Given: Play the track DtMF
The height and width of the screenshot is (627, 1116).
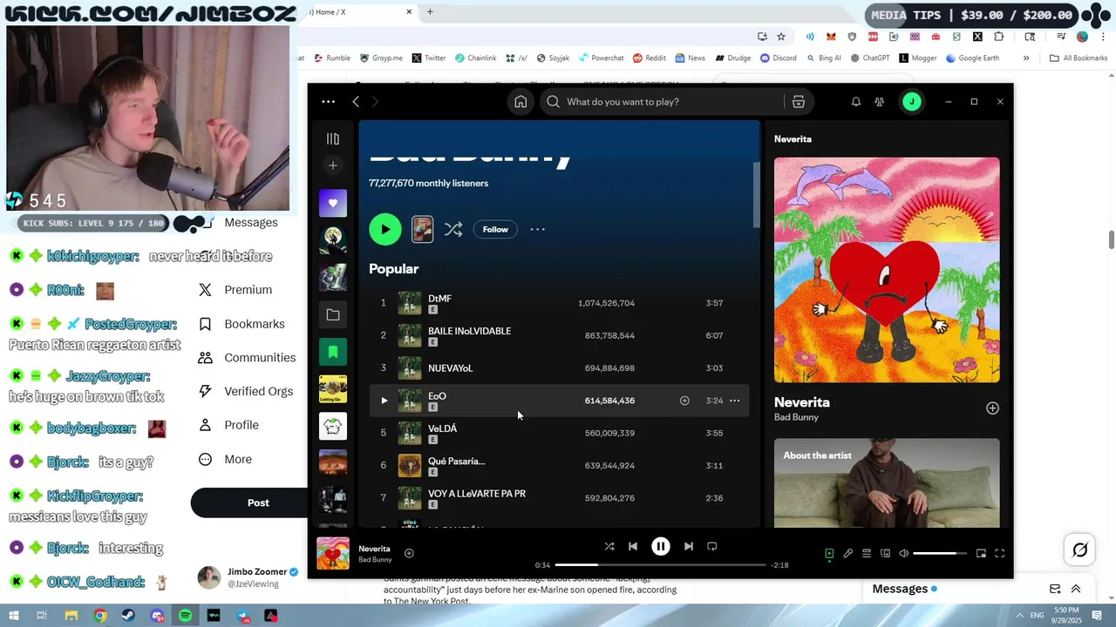Looking at the screenshot, I should click(558, 303).
